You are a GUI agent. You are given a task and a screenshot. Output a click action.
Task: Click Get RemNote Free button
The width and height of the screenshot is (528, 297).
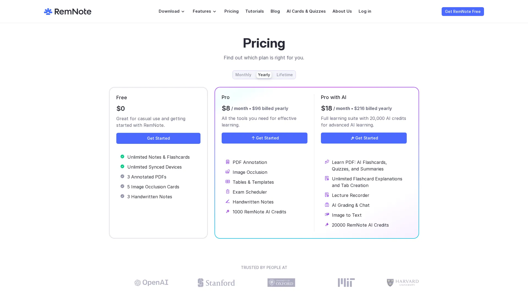click(x=463, y=12)
